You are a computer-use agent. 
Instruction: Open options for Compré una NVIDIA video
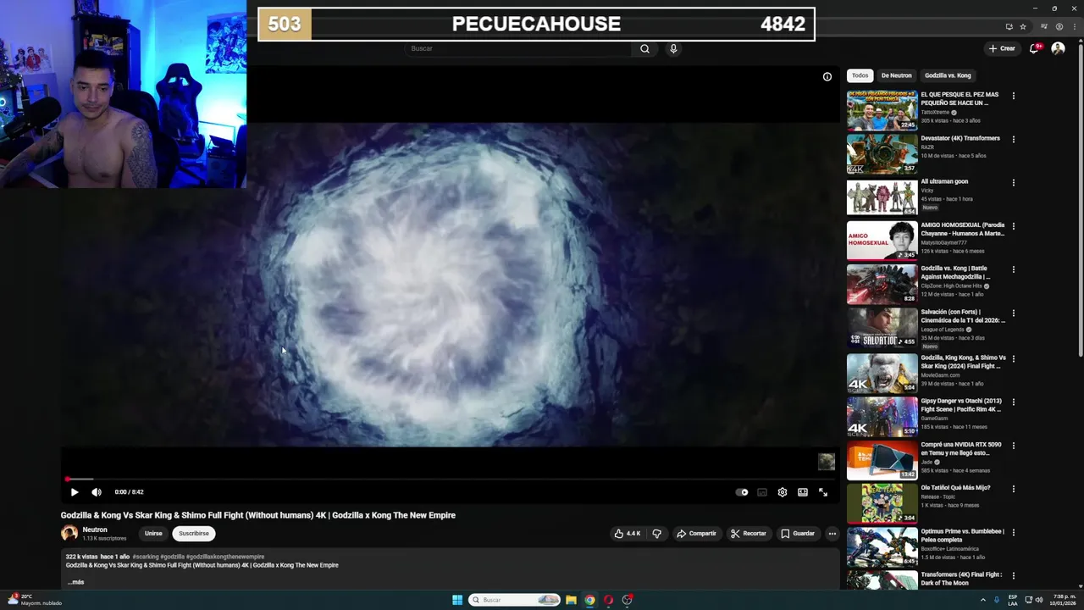point(1013,445)
